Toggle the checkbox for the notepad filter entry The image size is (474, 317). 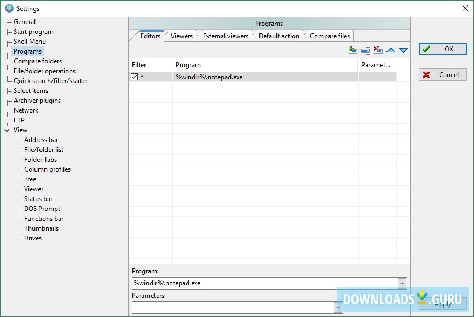coord(134,77)
